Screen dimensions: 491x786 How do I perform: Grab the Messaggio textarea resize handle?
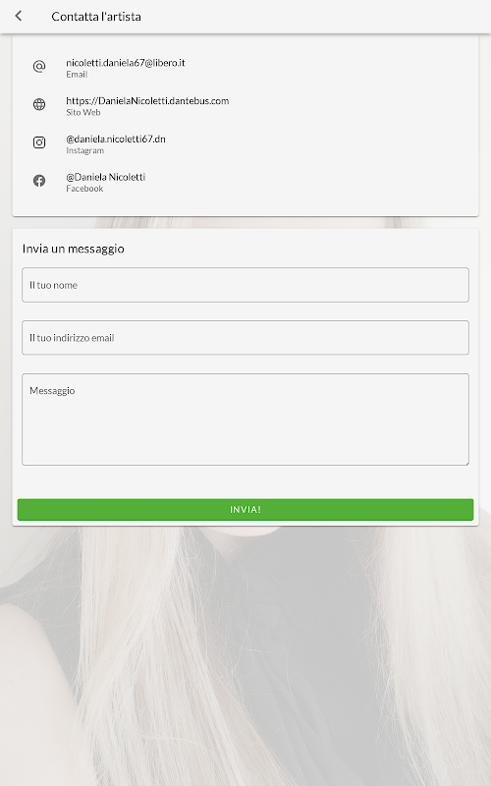465,462
